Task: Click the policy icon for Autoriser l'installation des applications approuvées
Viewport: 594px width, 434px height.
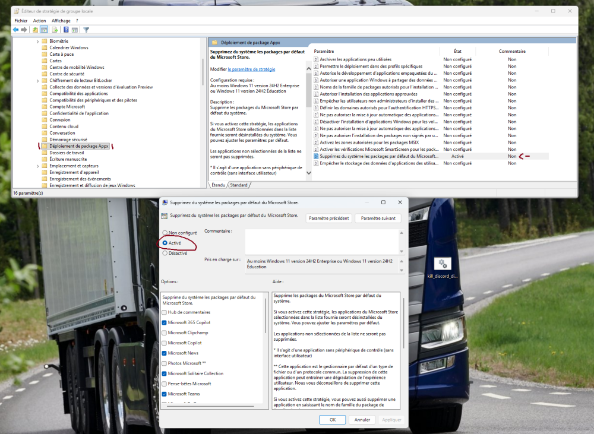Action: pyautogui.click(x=316, y=94)
